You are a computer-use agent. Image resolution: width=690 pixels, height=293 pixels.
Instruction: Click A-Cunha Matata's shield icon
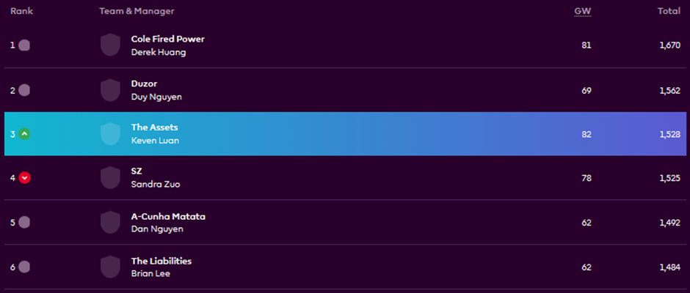tap(110, 223)
